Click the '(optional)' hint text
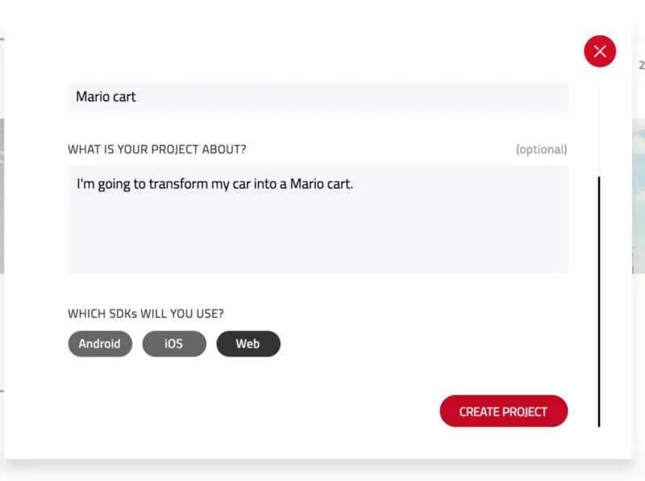Screen dimensions: 645x481 pos(541,149)
